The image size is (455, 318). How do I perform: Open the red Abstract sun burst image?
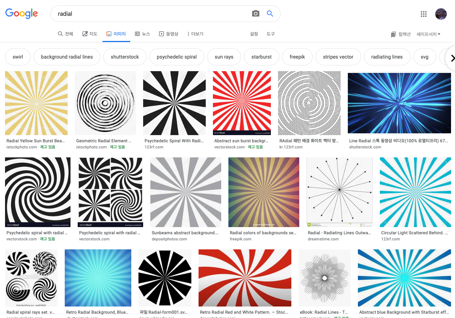coord(242,103)
